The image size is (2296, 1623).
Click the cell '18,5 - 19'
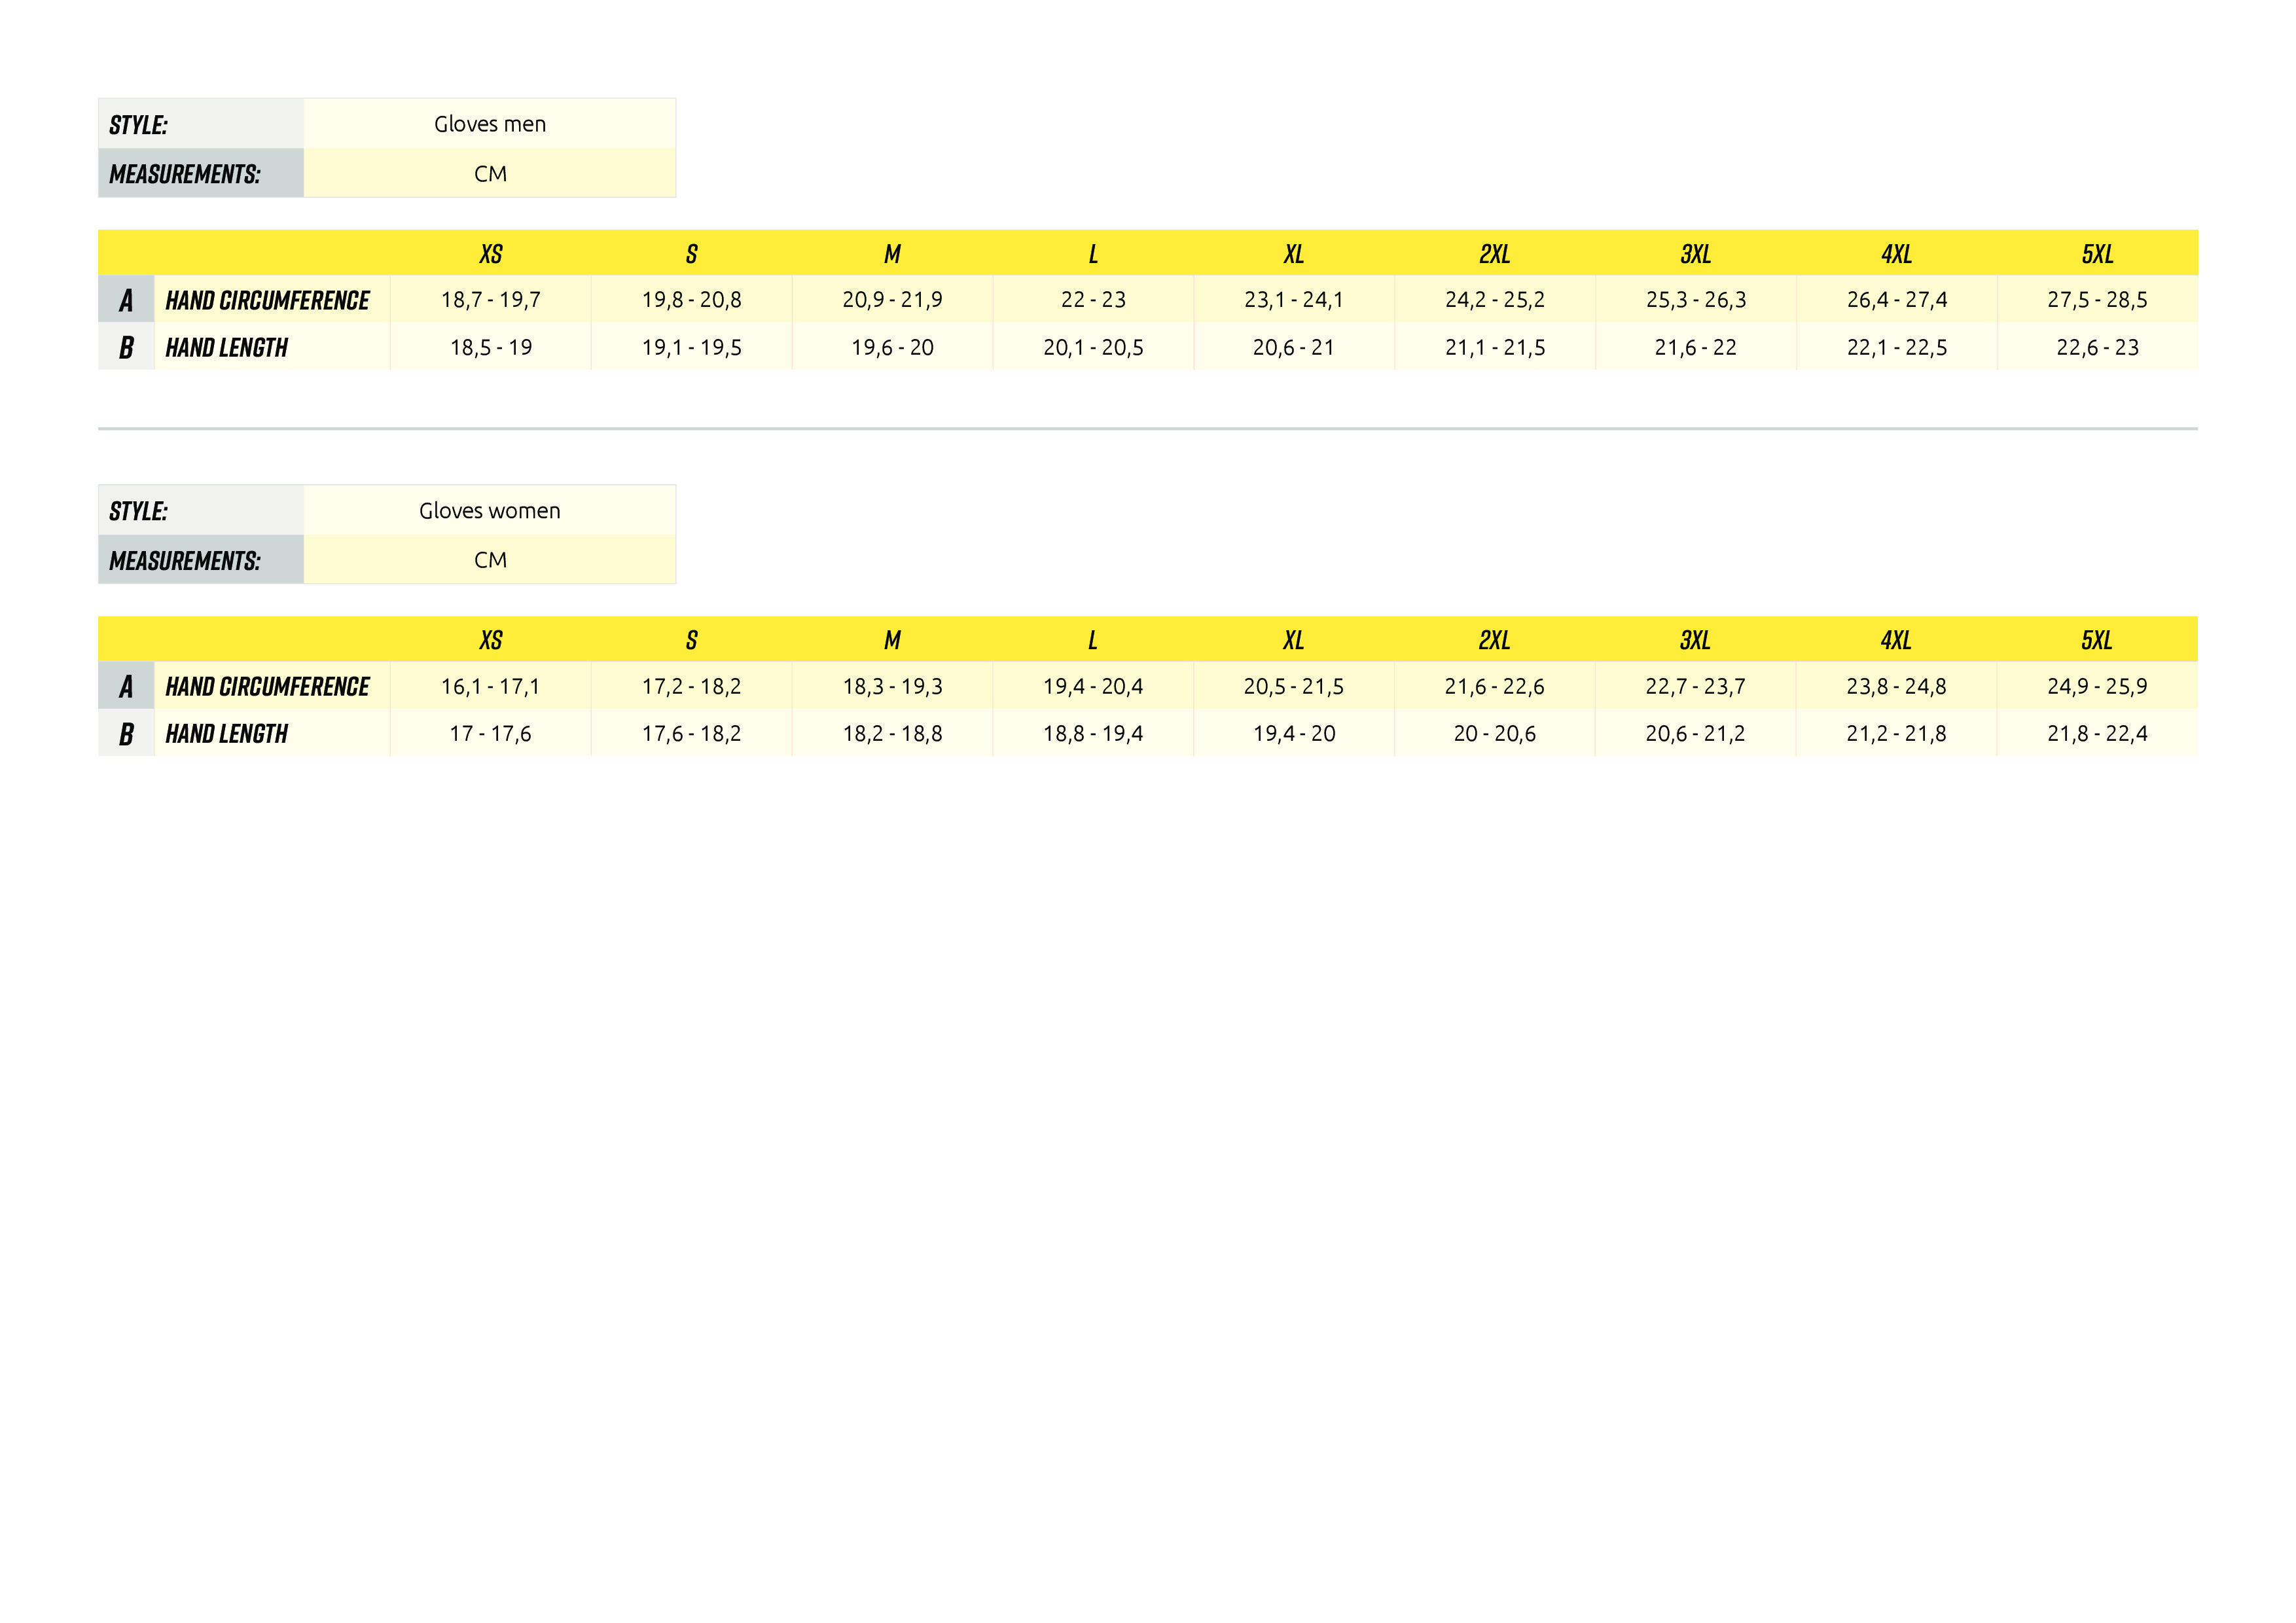(491, 347)
